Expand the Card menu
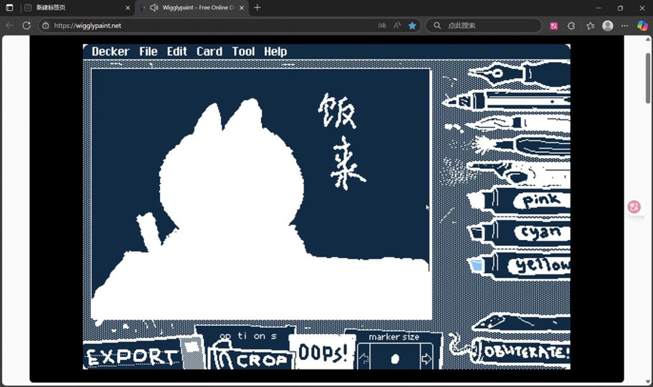 (209, 51)
